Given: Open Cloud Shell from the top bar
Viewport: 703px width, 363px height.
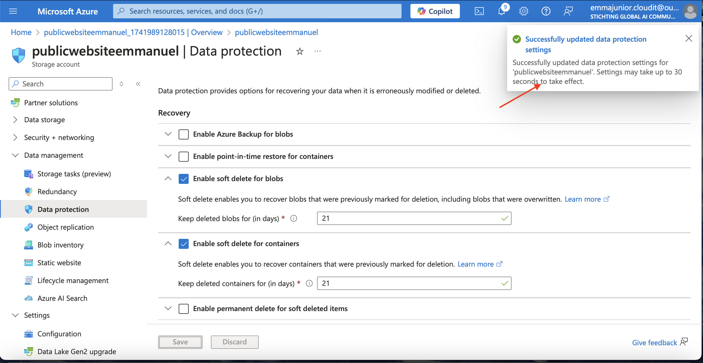Looking at the screenshot, I should point(479,11).
